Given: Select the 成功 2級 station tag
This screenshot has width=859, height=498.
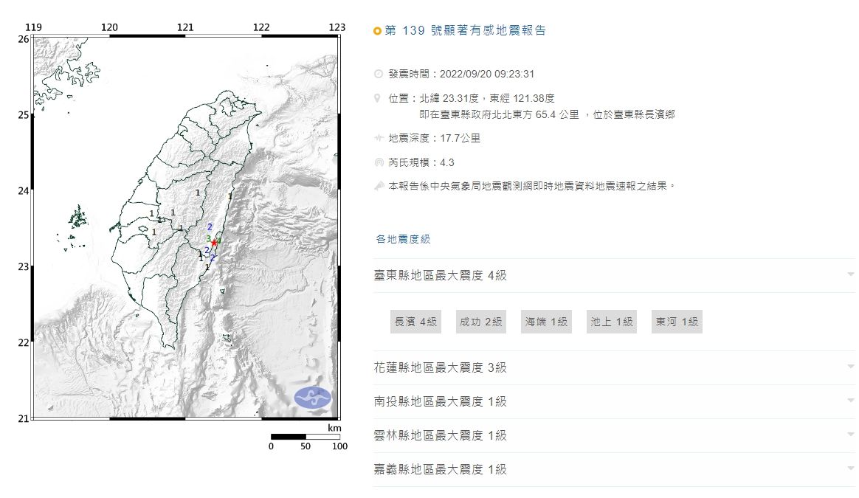Looking at the screenshot, I should (x=480, y=322).
